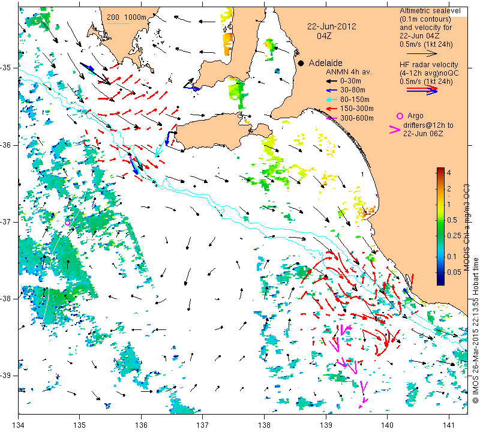The image size is (480, 432).
Task: Click the '30-80m' depth legend text
Action: click(x=353, y=90)
